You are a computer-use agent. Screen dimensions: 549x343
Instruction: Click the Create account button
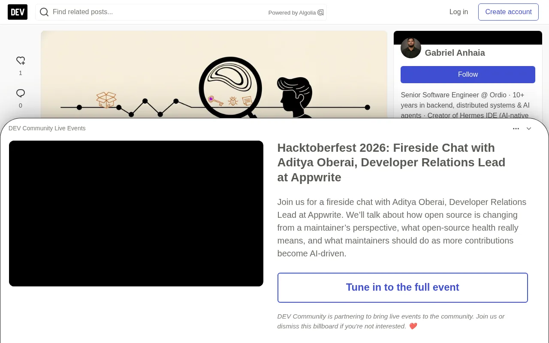coord(508,12)
